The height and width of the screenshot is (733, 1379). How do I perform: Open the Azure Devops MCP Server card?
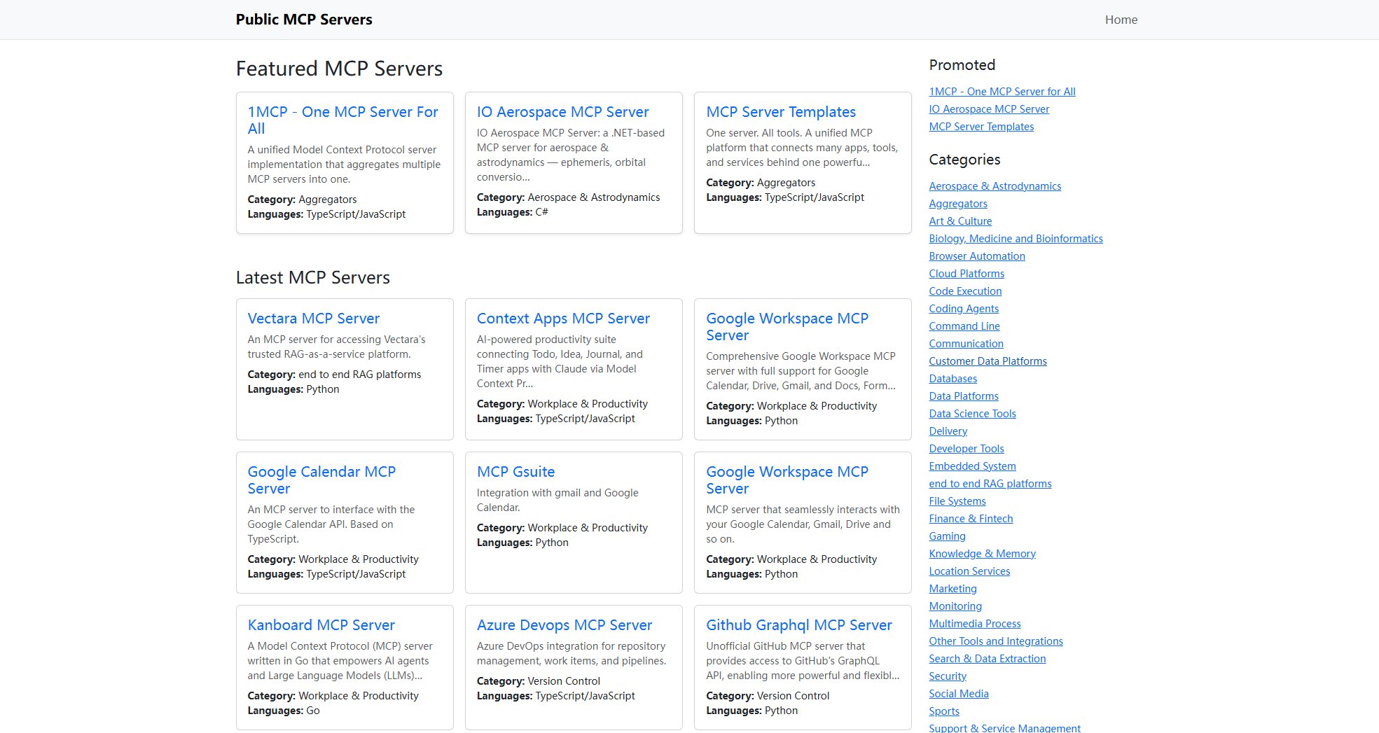564,625
